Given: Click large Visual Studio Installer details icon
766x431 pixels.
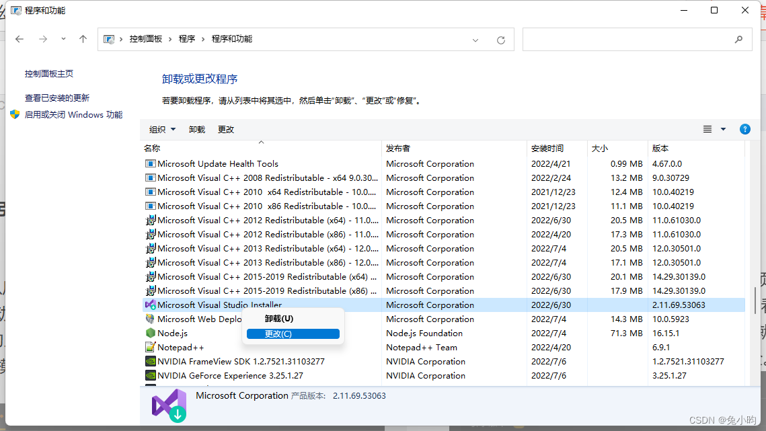Looking at the screenshot, I should pyautogui.click(x=169, y=405).
